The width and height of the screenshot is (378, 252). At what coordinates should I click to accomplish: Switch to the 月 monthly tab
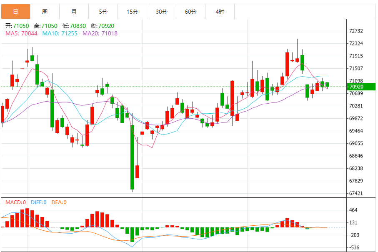[x=74, y=12]
